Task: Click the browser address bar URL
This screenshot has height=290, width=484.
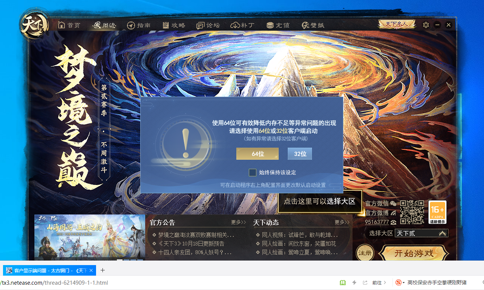Action: point(54,282)
